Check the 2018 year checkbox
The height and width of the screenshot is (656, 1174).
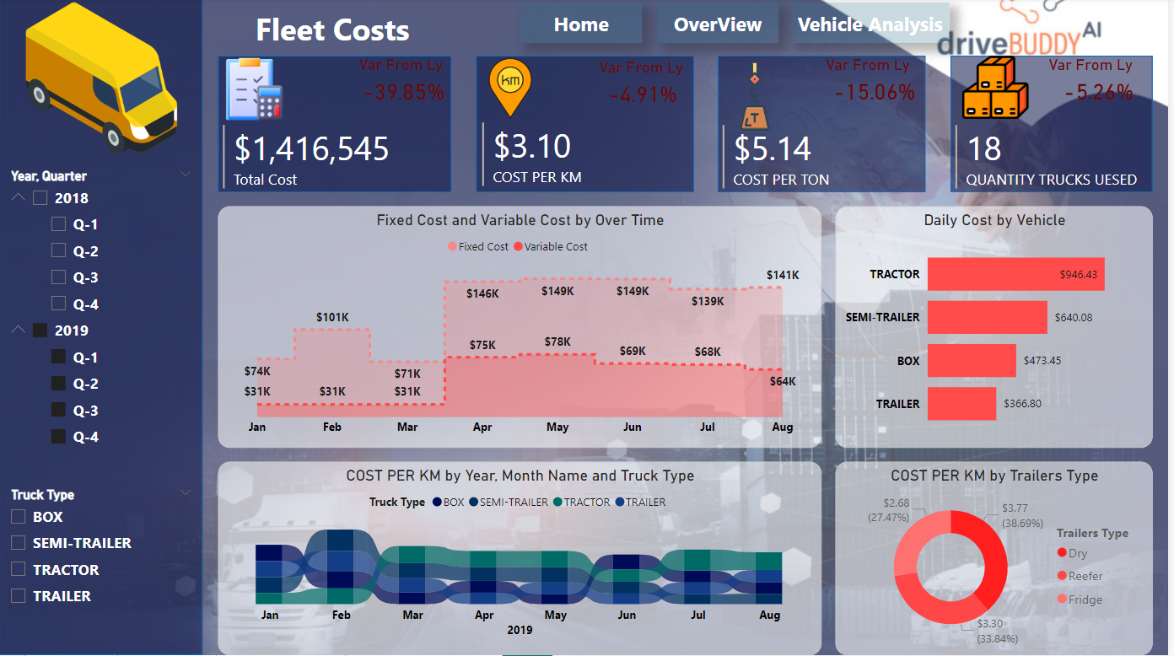(40, 199)
